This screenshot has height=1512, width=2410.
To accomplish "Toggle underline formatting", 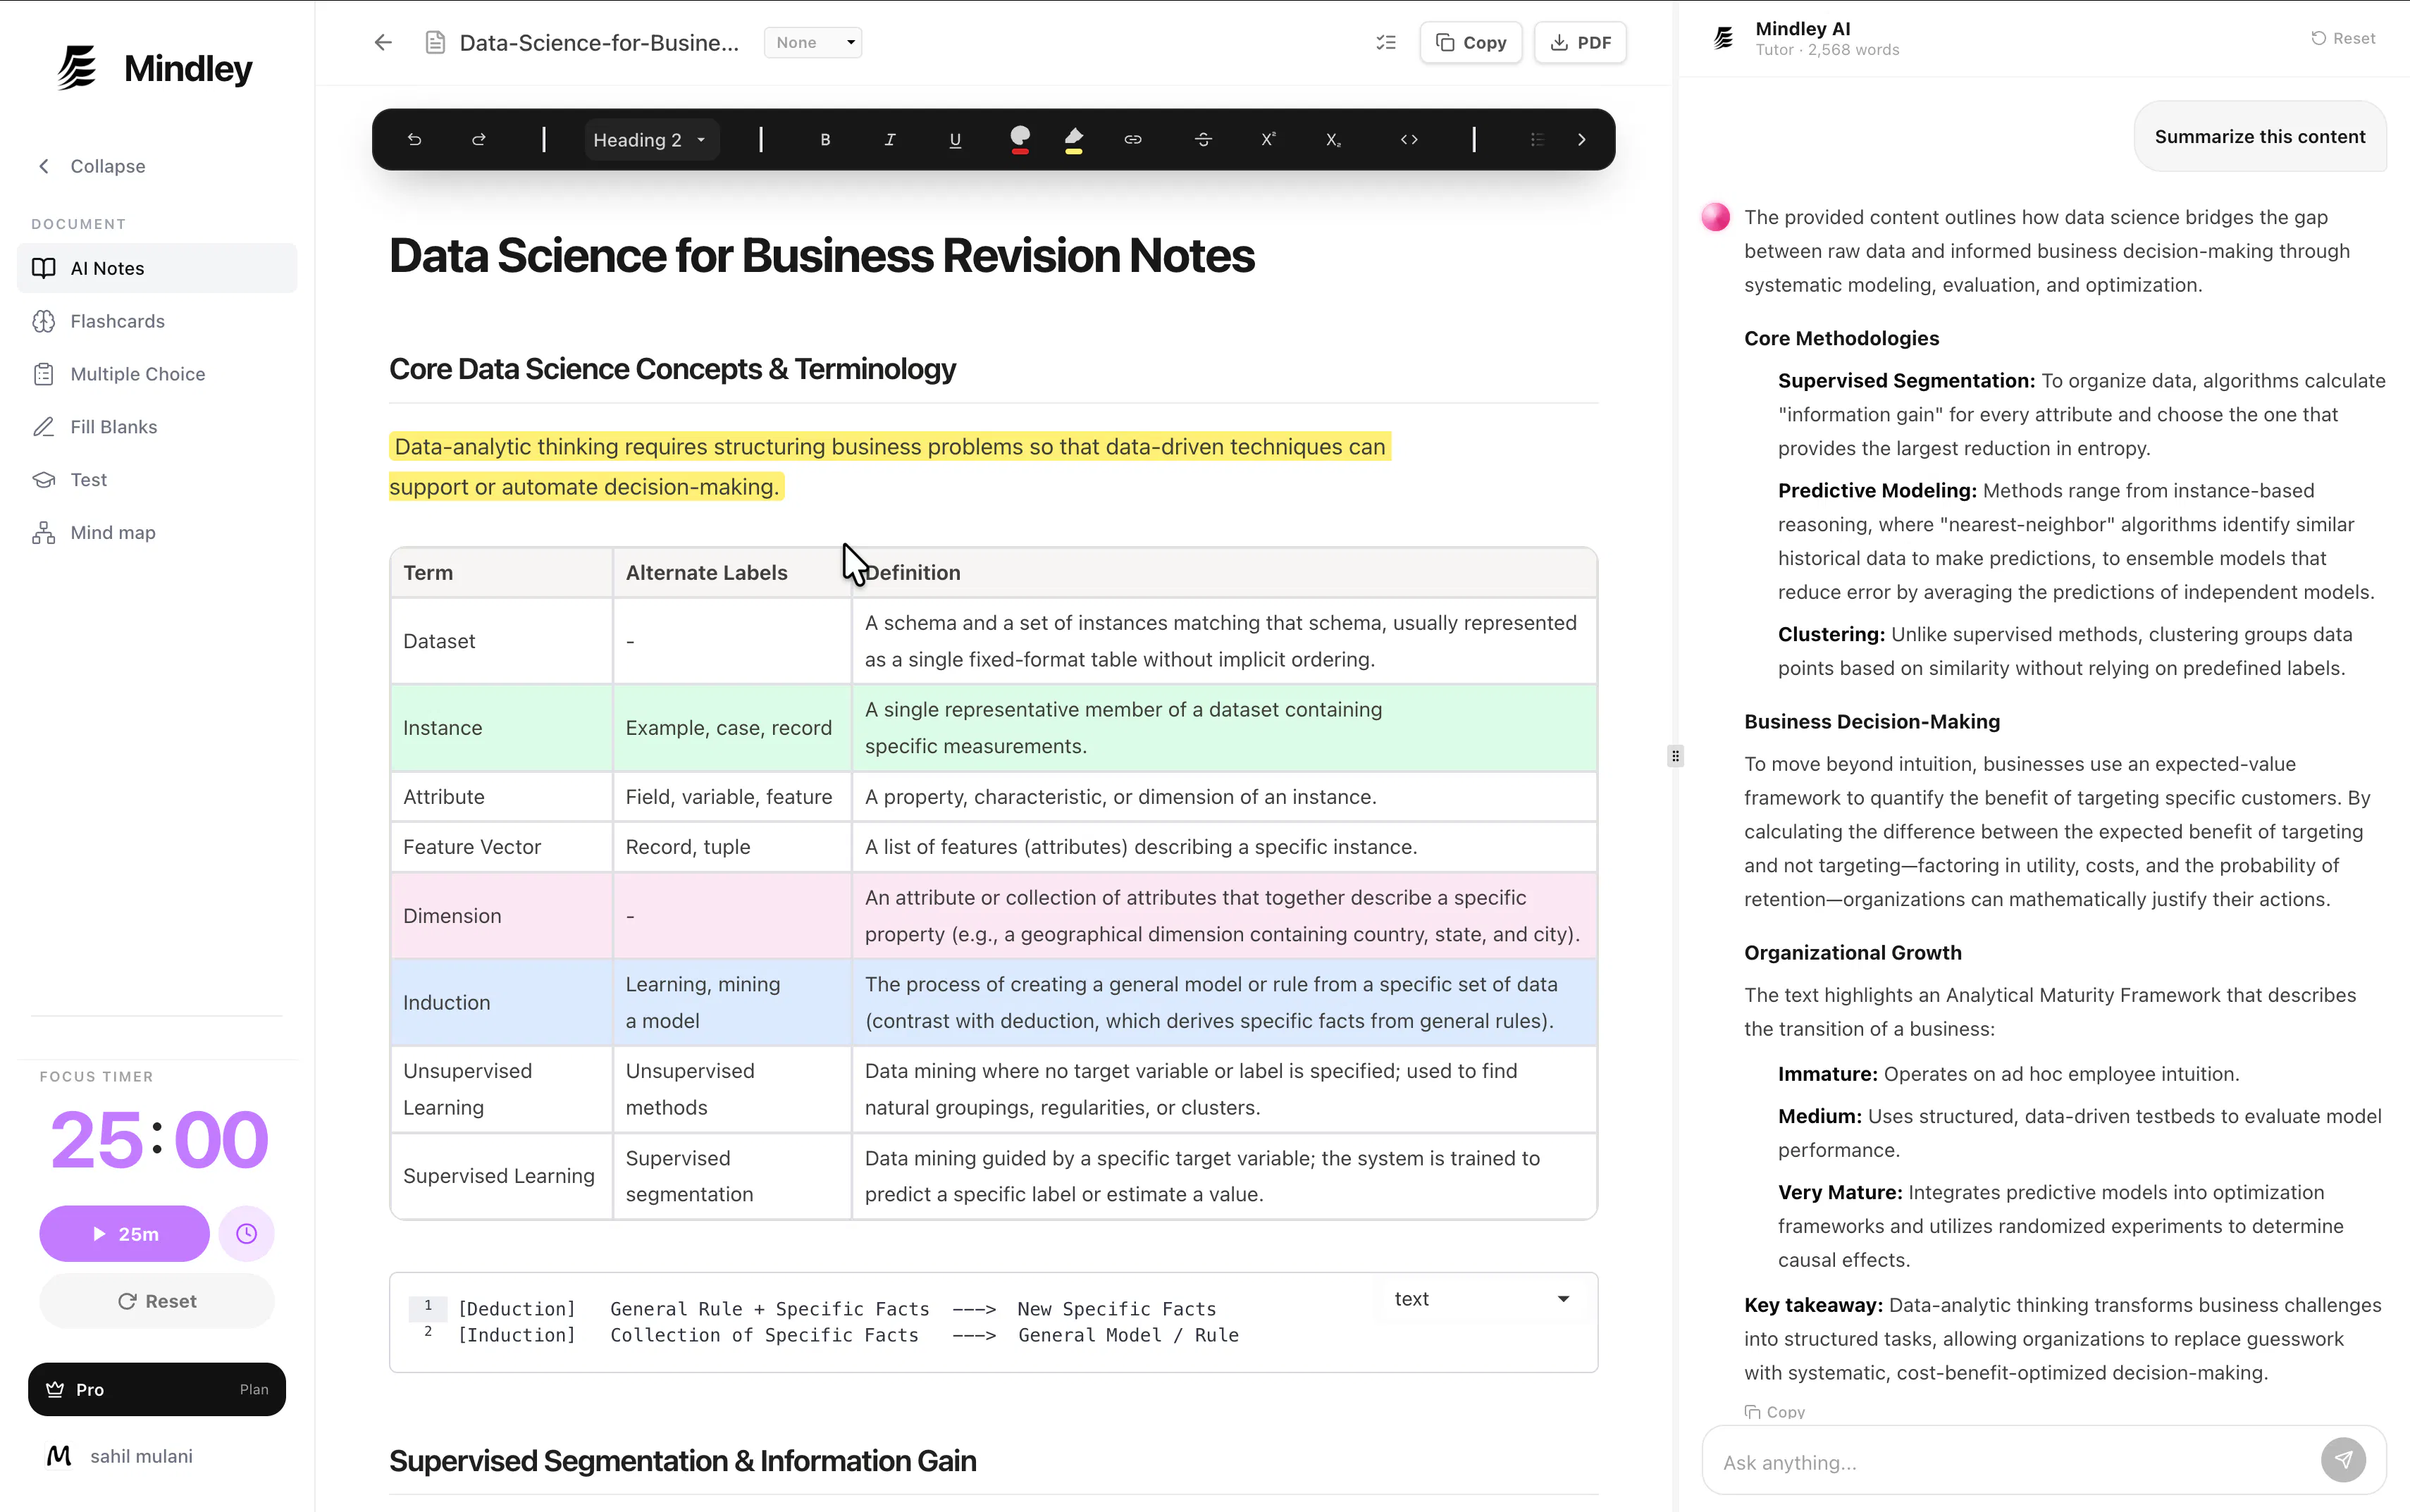I will coord(955,140).
